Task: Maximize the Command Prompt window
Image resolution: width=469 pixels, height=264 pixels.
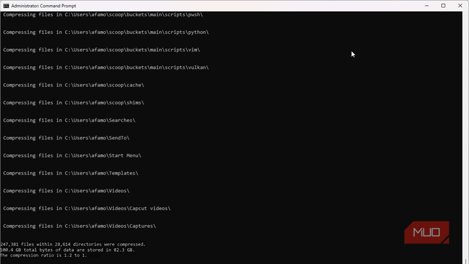Action: coord(443,6)
